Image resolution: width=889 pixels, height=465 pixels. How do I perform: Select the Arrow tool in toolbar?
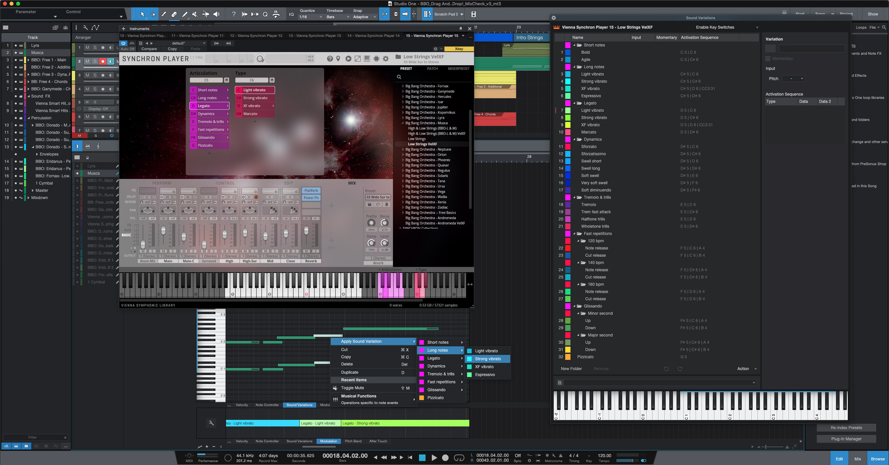(143, 14)
